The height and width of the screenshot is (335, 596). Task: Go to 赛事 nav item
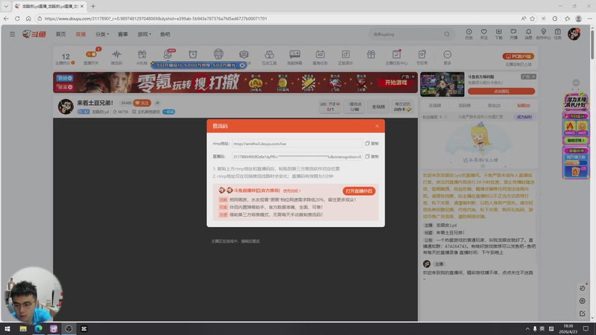123,34
